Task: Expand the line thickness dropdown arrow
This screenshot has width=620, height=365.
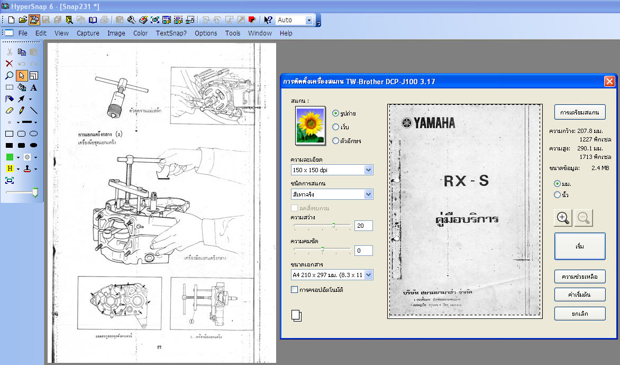Action: pos(35,122)
